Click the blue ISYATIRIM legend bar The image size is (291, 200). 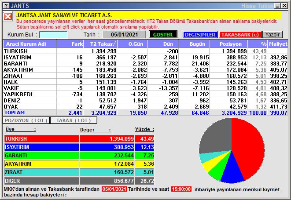[x=41, y=147]
